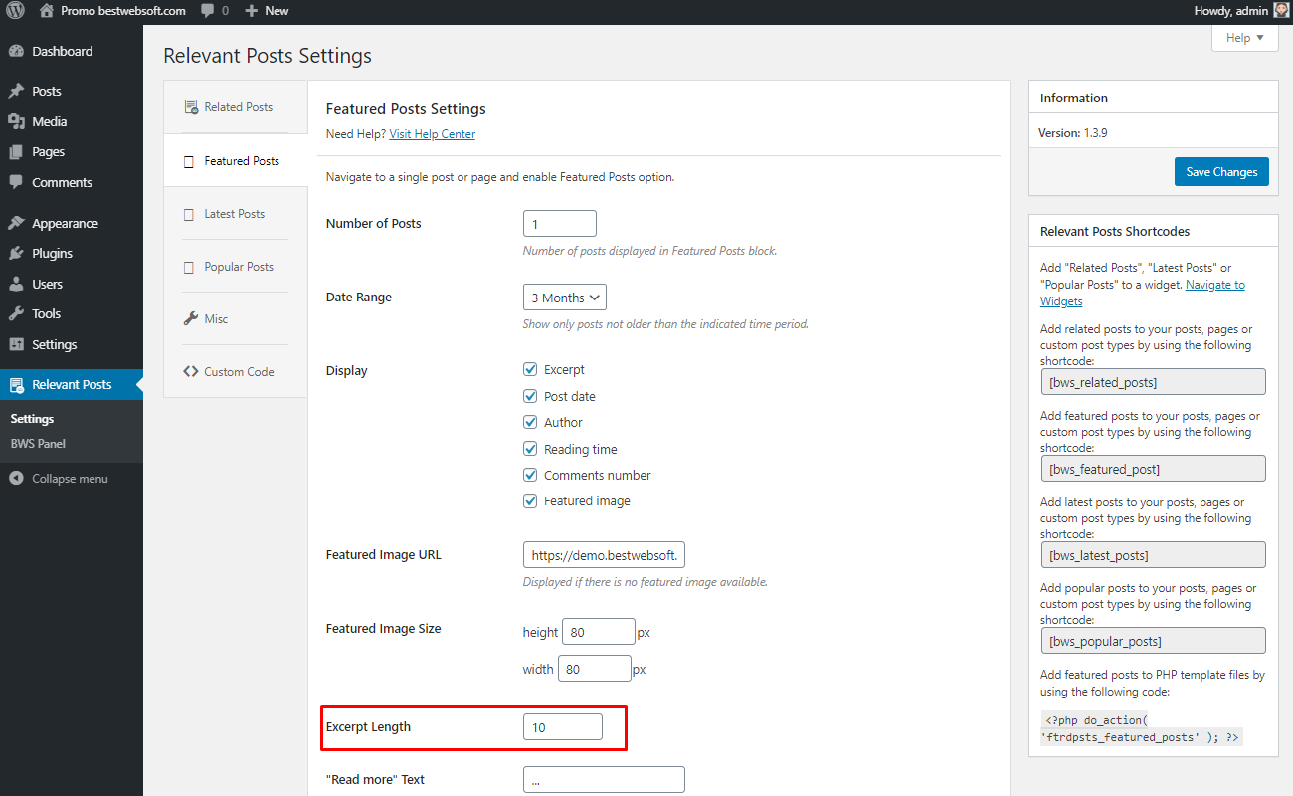Click the Featured Image height field
The width and height of the screenshot is (1293, 796).
coord(599,632)
